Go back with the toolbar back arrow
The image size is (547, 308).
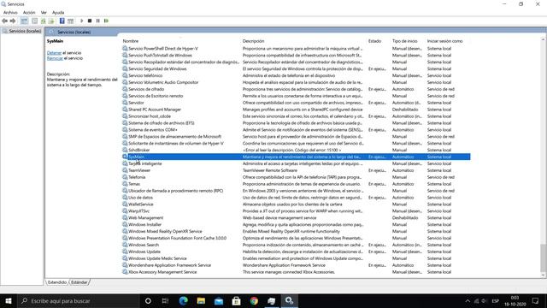tap(4, 21)
